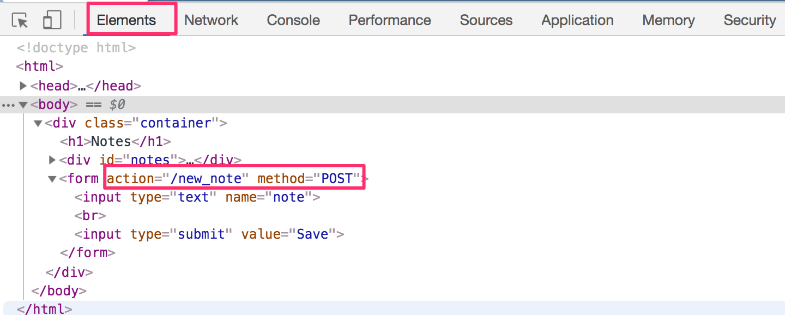This screenshot has height=315, width=785.
Task: Open the Sources tab
Action: [486, 20]
